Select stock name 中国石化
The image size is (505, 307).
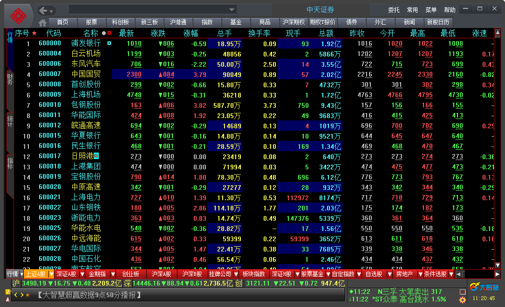[x=86, y=259]
